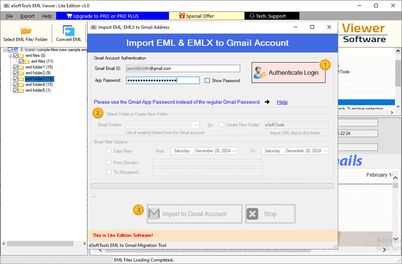This screenshot has height=264, width=402.
Task: Close the Import EML dialog
Action: pyautogui.click(x=329, y=27)
